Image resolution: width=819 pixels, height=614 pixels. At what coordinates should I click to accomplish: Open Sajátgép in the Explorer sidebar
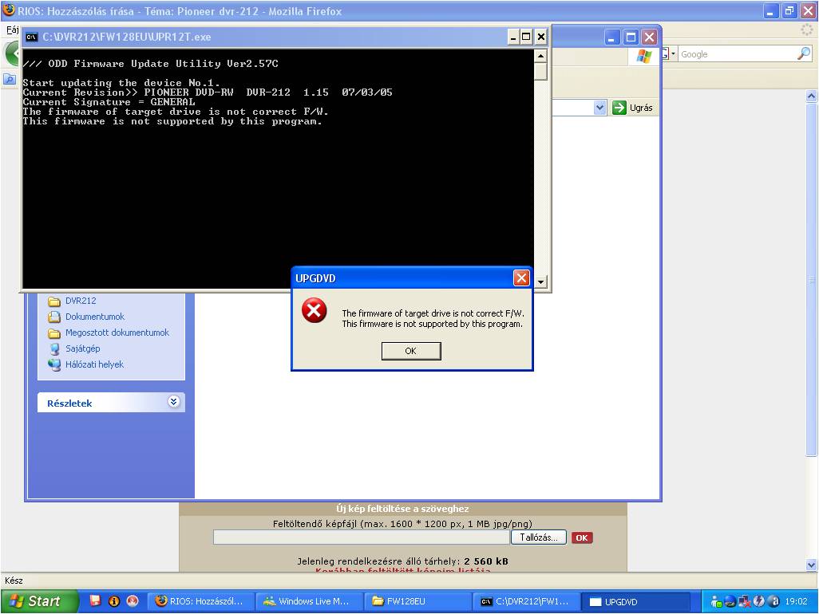82,348
